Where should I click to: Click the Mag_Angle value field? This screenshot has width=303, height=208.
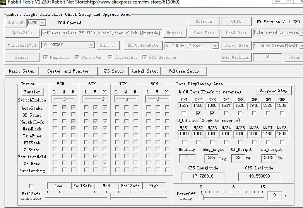[211, 158]
